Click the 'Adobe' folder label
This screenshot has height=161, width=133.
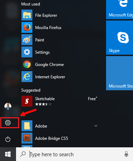pyautogui.click(x=41, y=126)
